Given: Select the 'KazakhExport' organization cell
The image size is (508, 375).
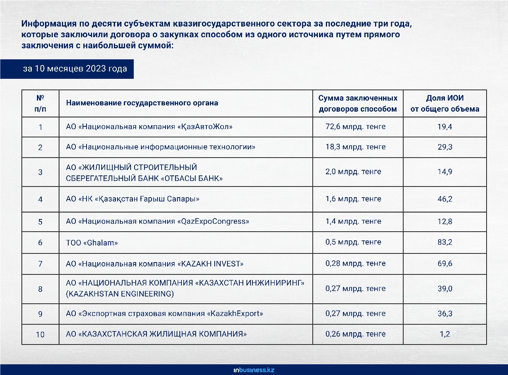Looking at the screenshot, I should pyautogui.click(x=186, y=314).
